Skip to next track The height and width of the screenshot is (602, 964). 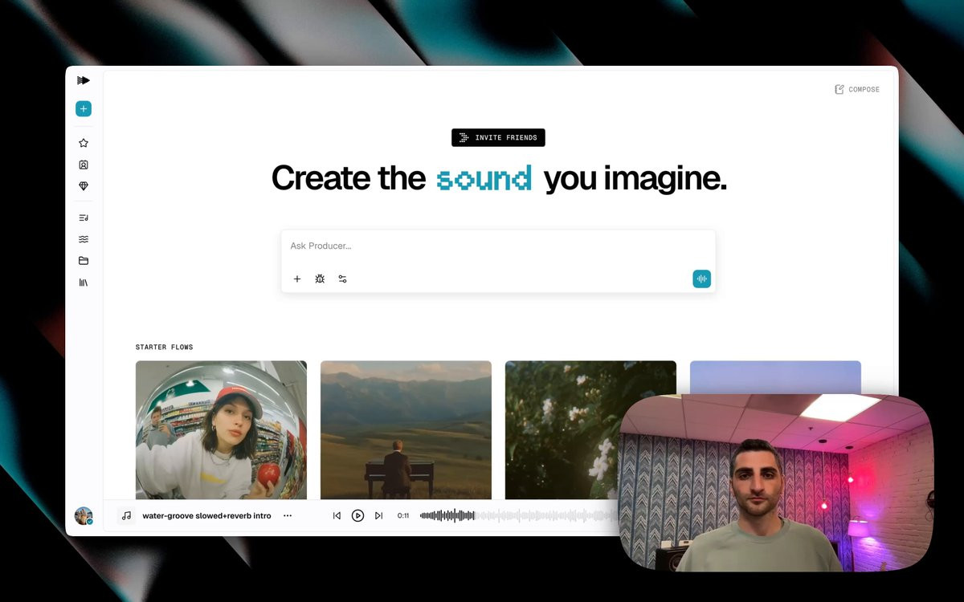click(379, 516)
